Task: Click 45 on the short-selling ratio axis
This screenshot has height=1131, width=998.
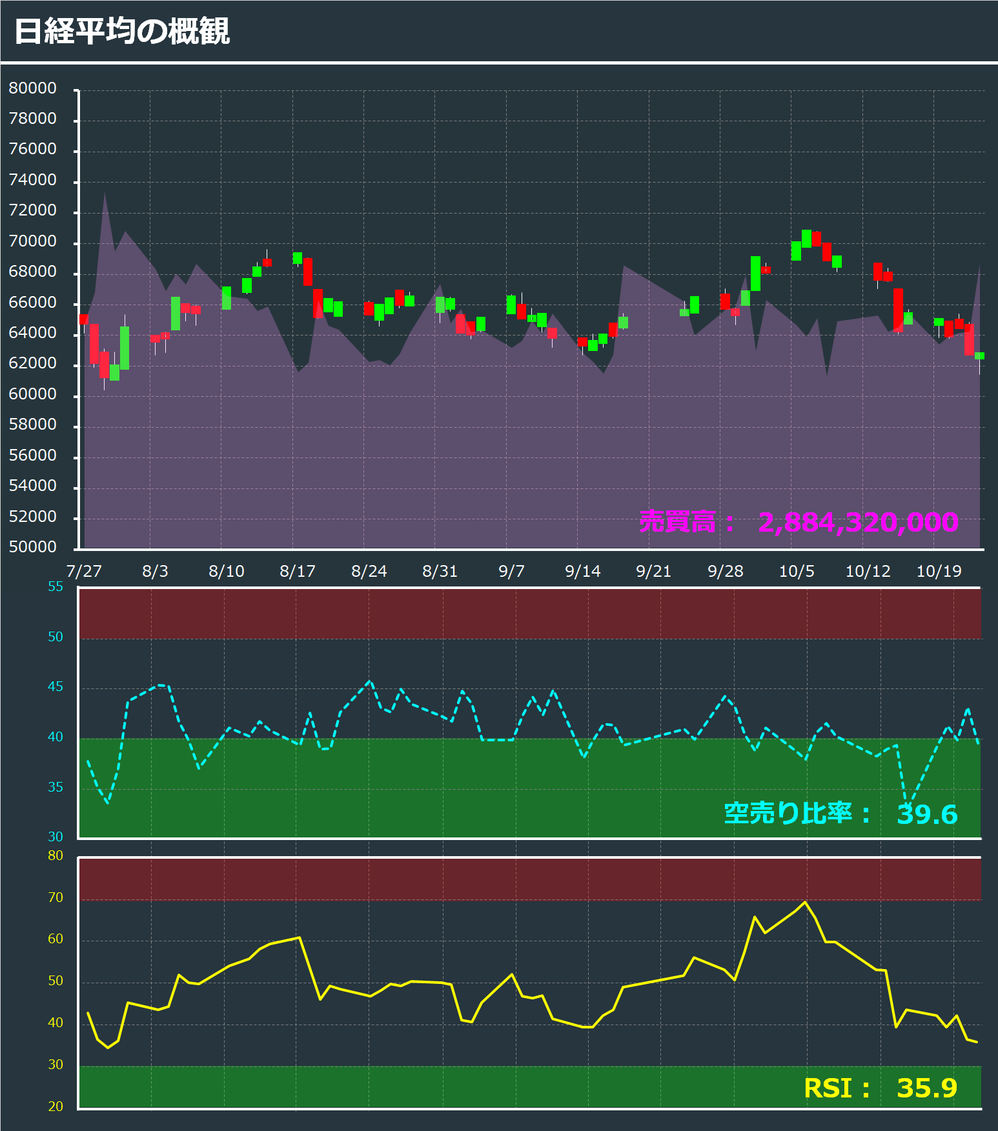Action: pos(56,686)
